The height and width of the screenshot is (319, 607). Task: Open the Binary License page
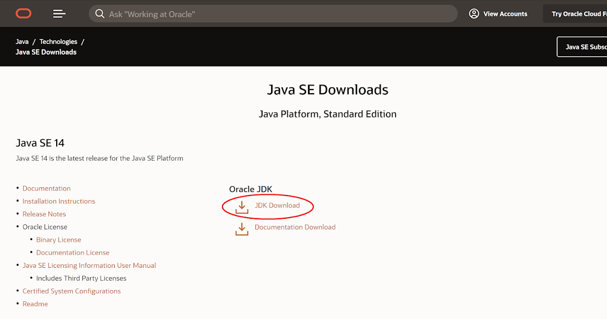coord(59,240)
